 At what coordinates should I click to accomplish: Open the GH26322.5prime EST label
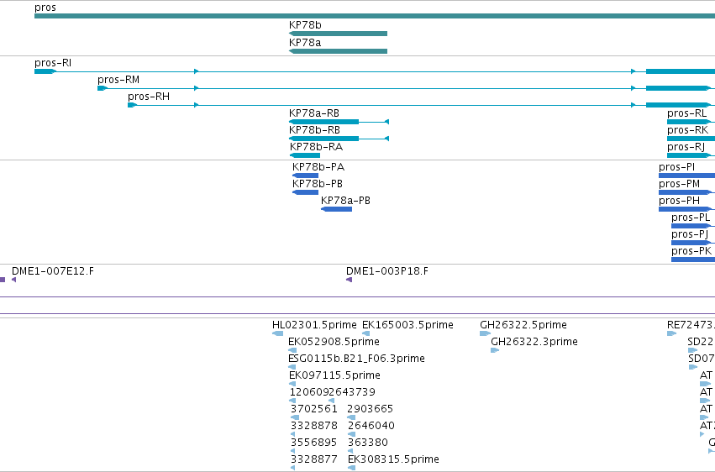[x=523, y=325]
